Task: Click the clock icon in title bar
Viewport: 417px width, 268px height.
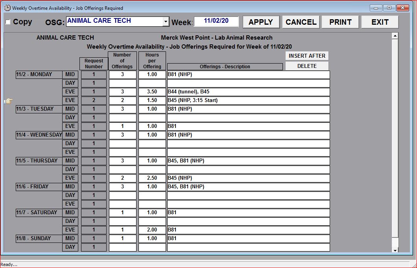Action: (7, 8)
